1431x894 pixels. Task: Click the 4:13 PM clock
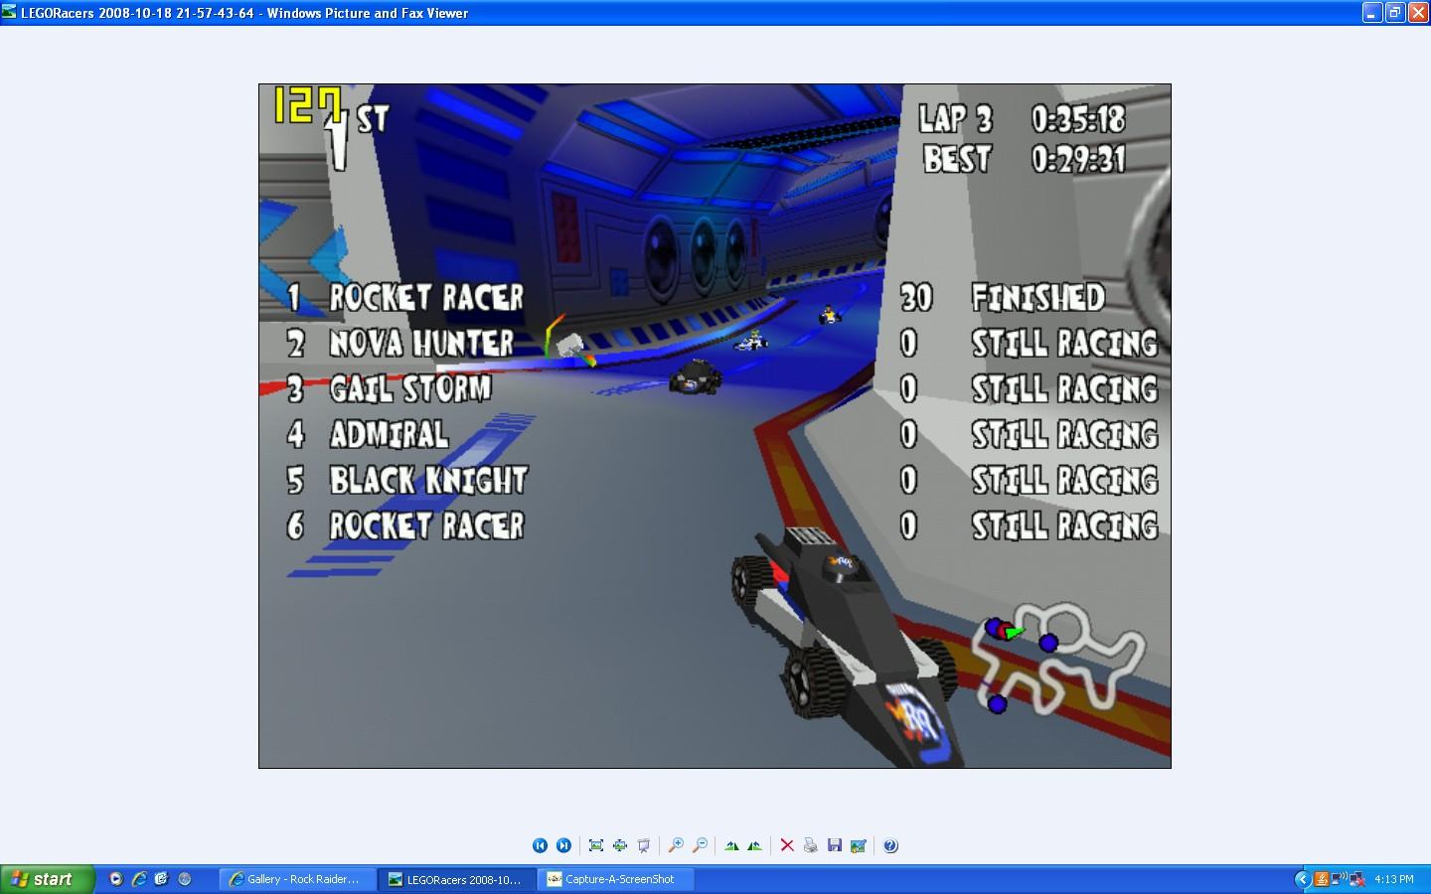[1394, 879]
